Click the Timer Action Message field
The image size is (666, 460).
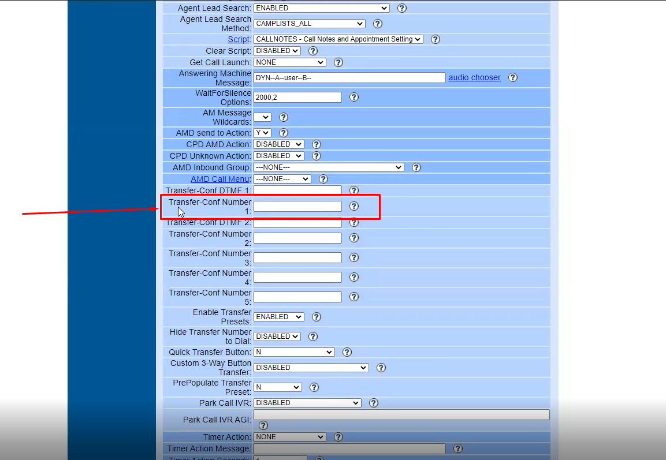pos(349,448)
